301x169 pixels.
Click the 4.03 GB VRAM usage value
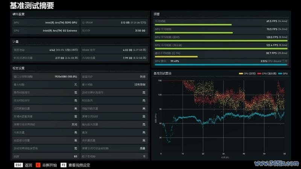128,50
